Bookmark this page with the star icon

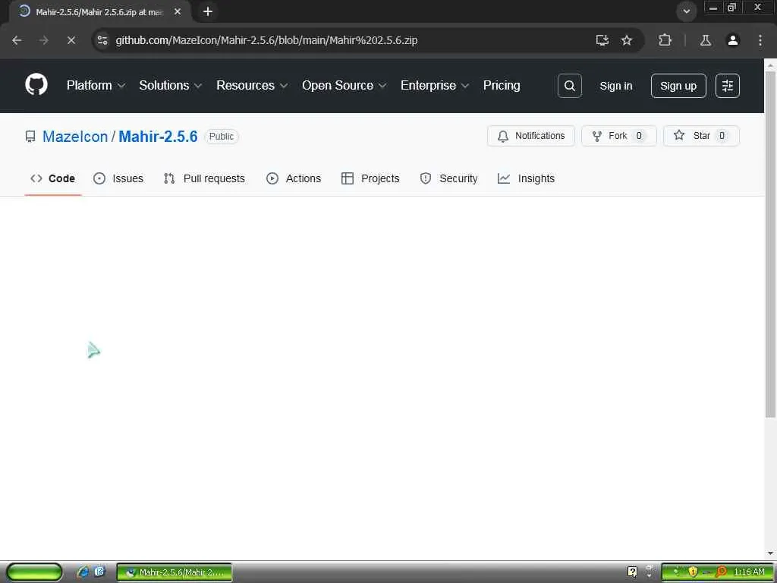(x=627, y=40)
